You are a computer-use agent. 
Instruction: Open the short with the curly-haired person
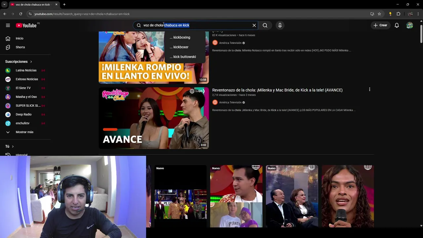click(348, 196)
